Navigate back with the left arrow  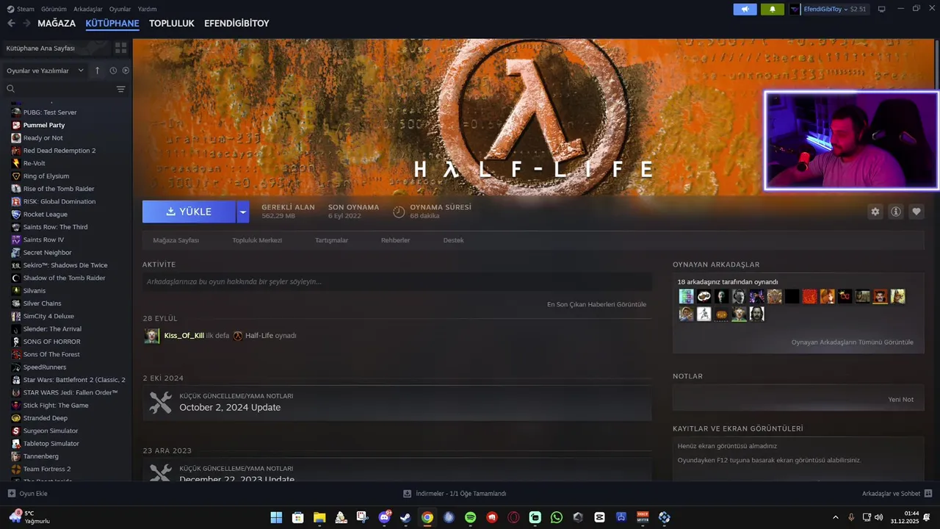pos(11,24)
